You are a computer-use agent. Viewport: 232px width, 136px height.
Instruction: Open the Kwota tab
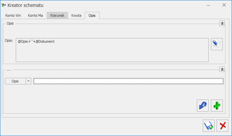pyautogui.click(x=76, y=15)
